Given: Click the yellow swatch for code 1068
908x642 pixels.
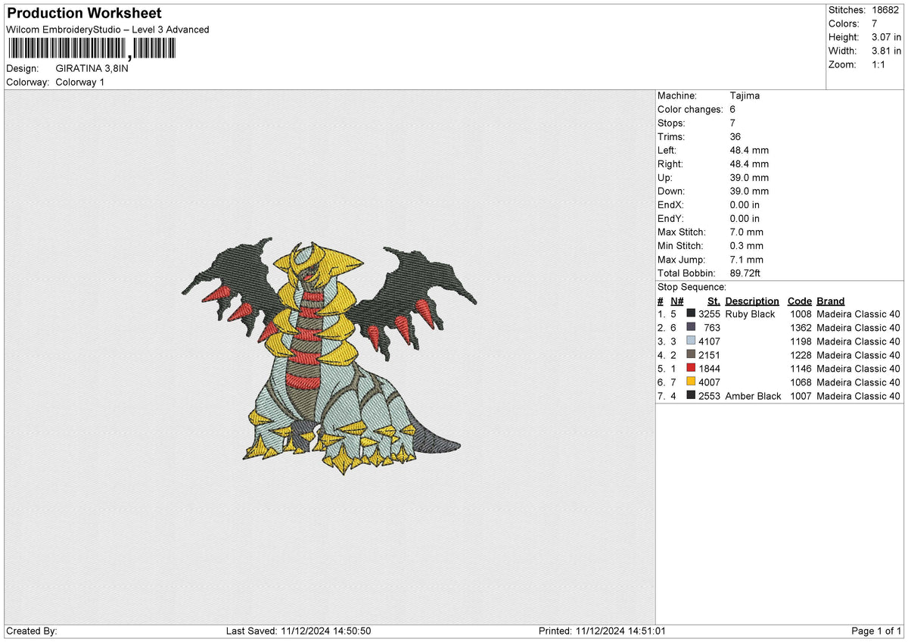Looking at the screenshot, I should [691, 382].
